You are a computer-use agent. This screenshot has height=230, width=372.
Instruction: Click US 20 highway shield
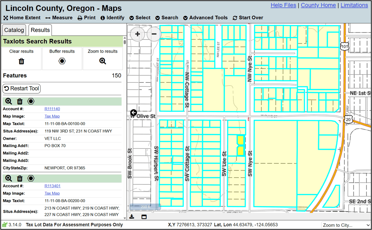[x=348, y=119]
